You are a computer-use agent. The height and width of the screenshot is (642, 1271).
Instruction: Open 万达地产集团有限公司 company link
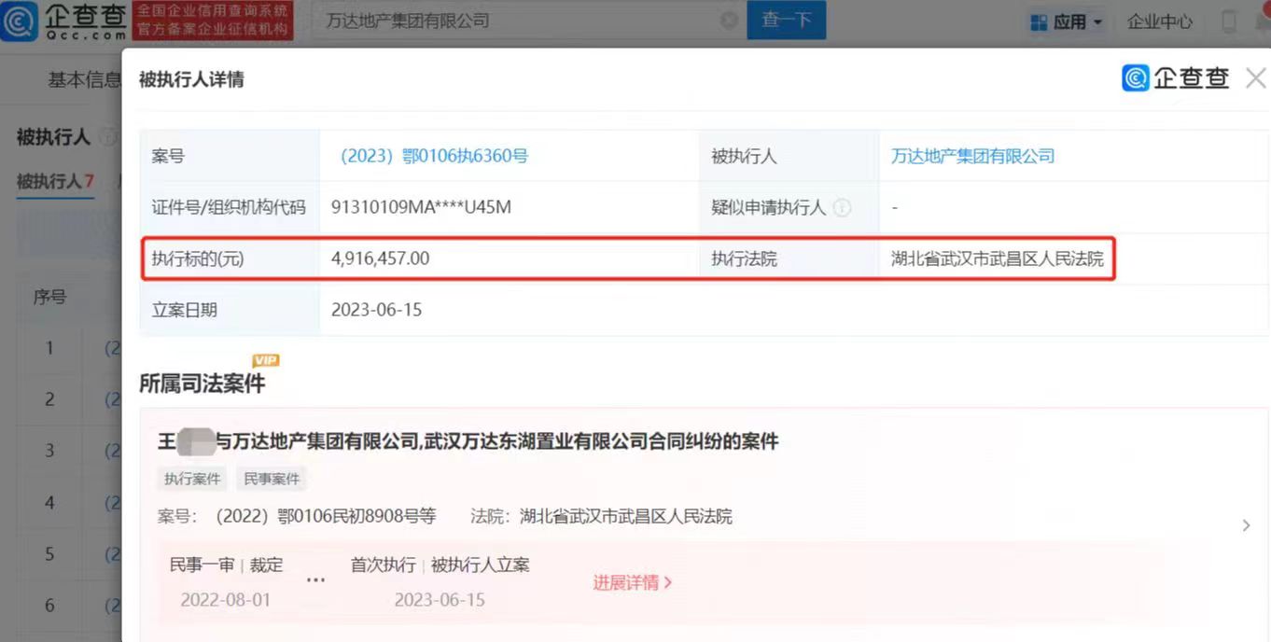coord(972,156)
